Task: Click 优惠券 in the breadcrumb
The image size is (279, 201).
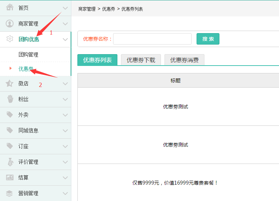Action: click(108, 9)
